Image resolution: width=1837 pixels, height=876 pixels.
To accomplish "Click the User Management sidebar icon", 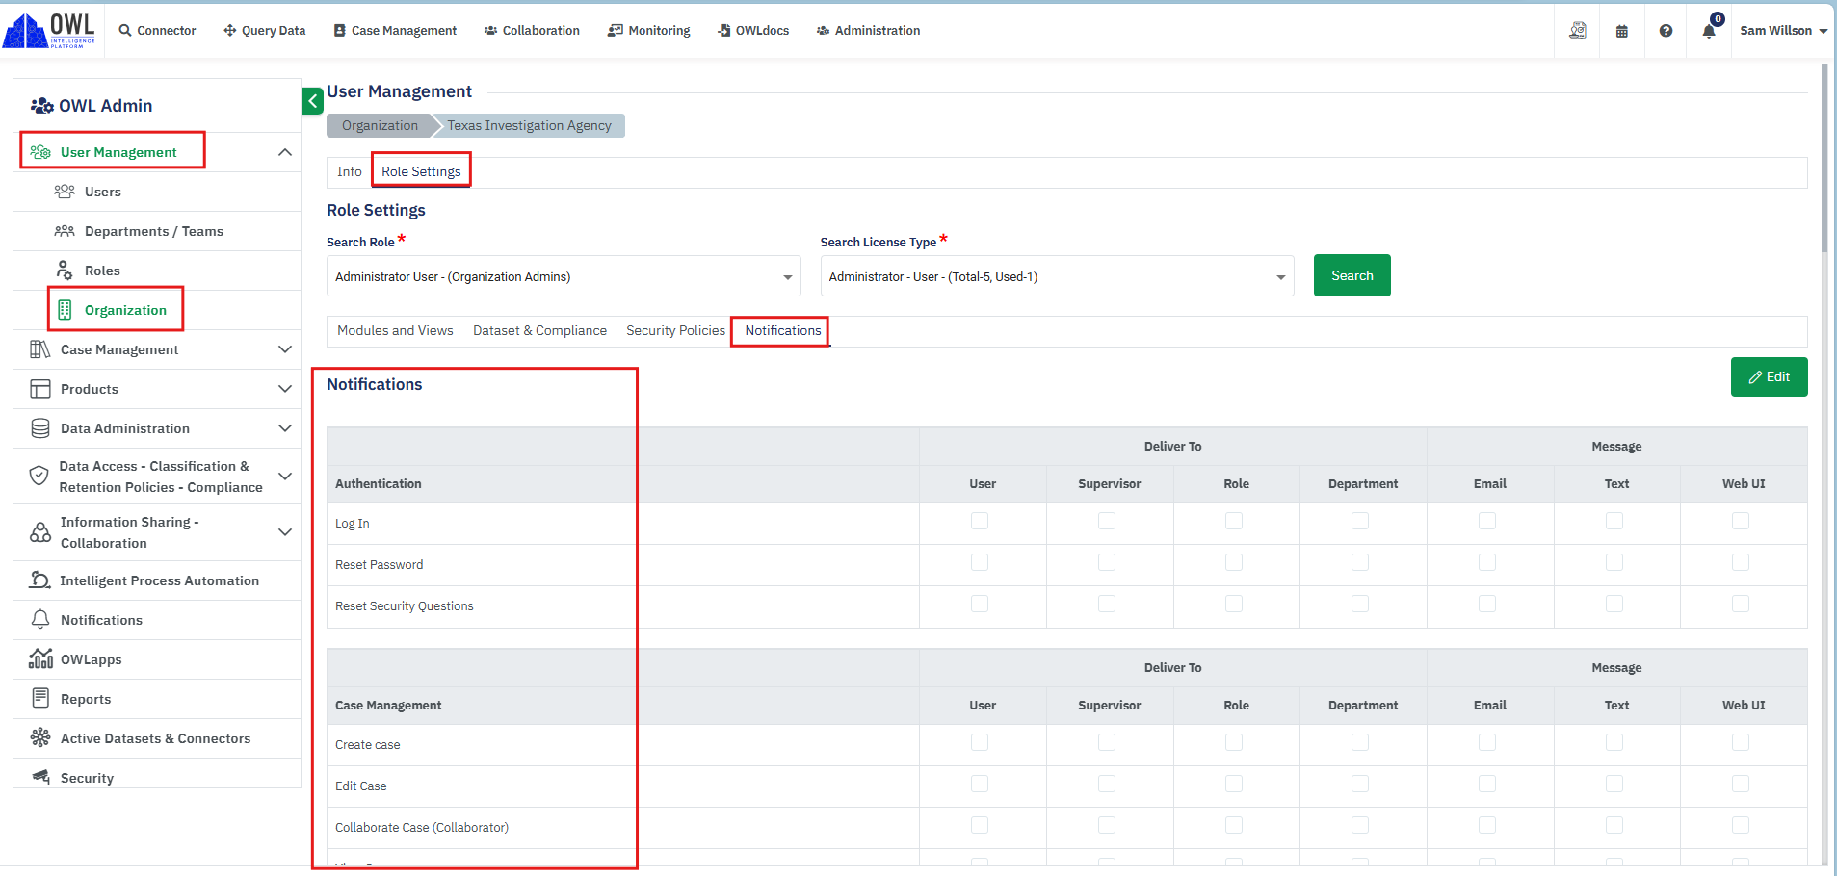I will click(x=40, y=152).
